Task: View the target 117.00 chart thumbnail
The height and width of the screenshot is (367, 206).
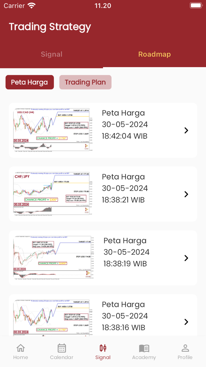Action: point(54,257)
